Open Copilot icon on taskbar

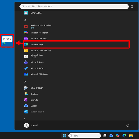pos(118,136)
